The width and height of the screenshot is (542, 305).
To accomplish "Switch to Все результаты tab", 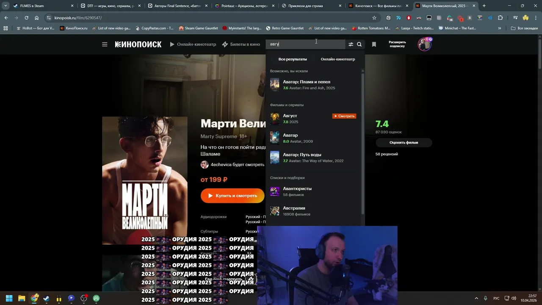I will [x=293, y=59].
